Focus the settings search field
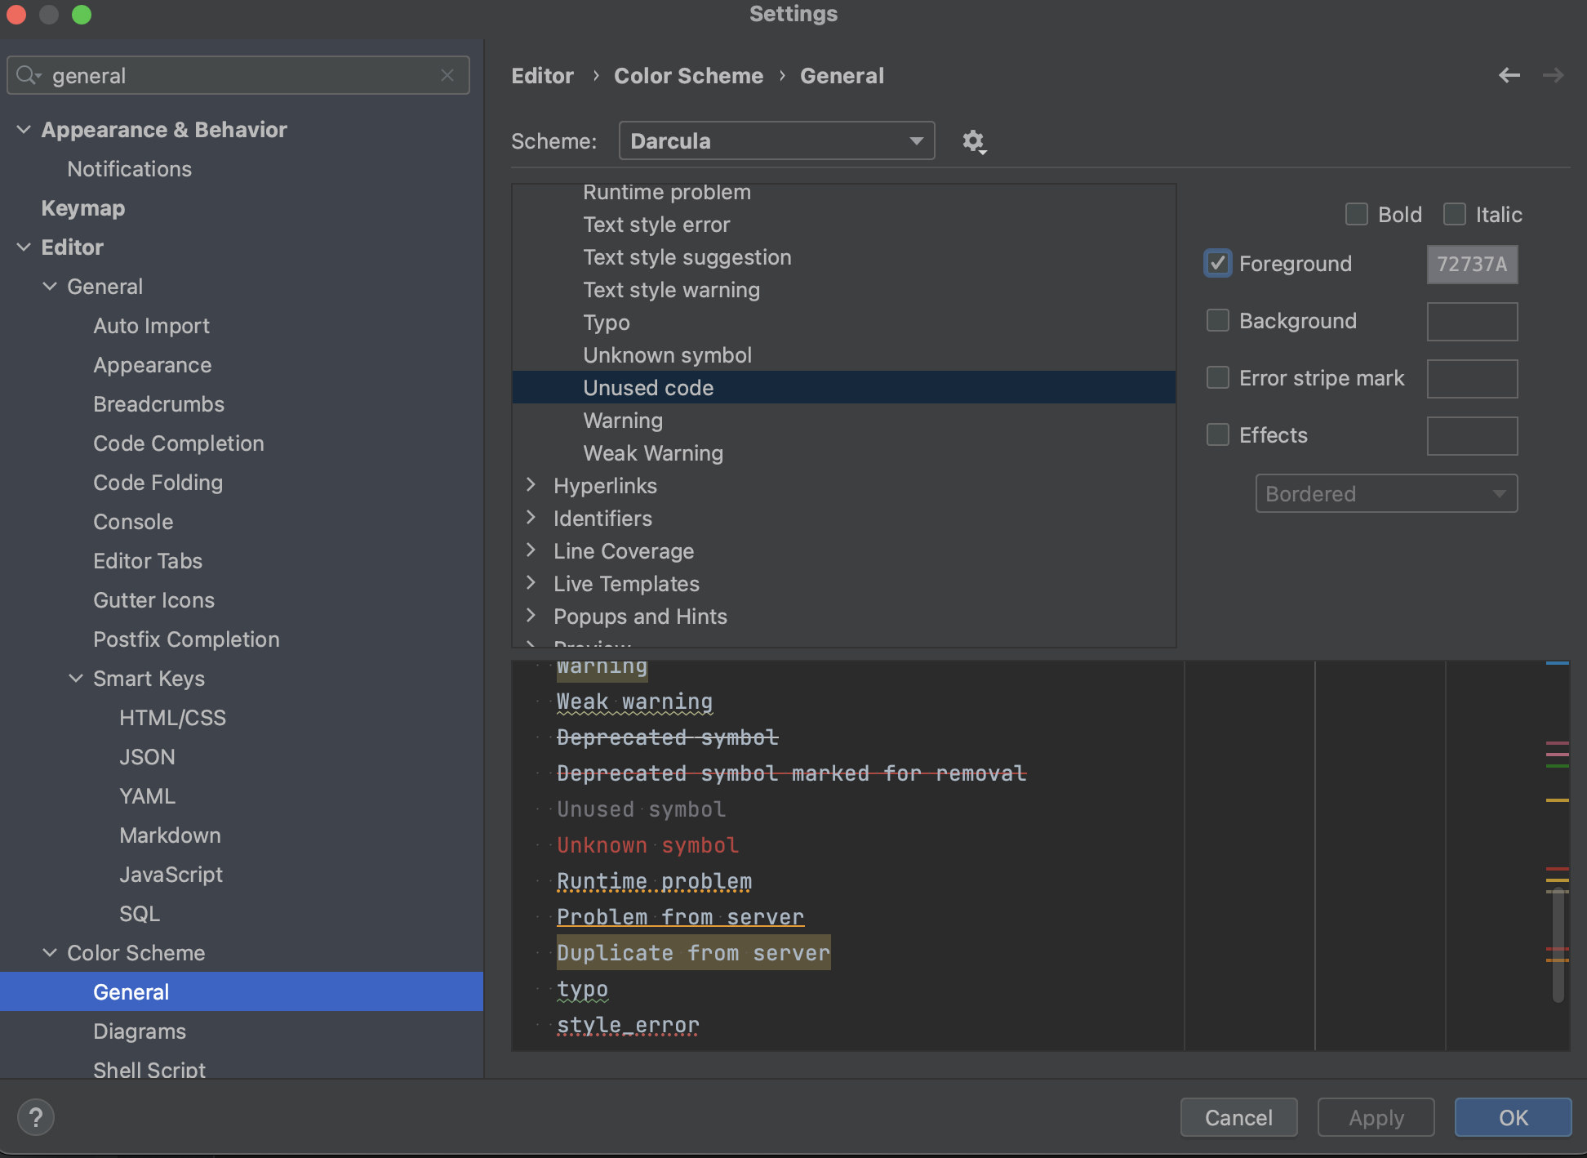Screen dimensions: 1587x1158 tap(238, 75)
